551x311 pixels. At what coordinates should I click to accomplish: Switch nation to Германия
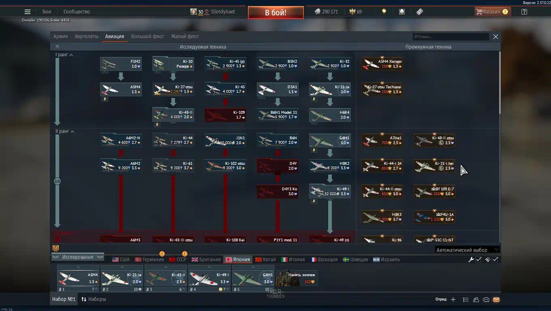(149, 260)
